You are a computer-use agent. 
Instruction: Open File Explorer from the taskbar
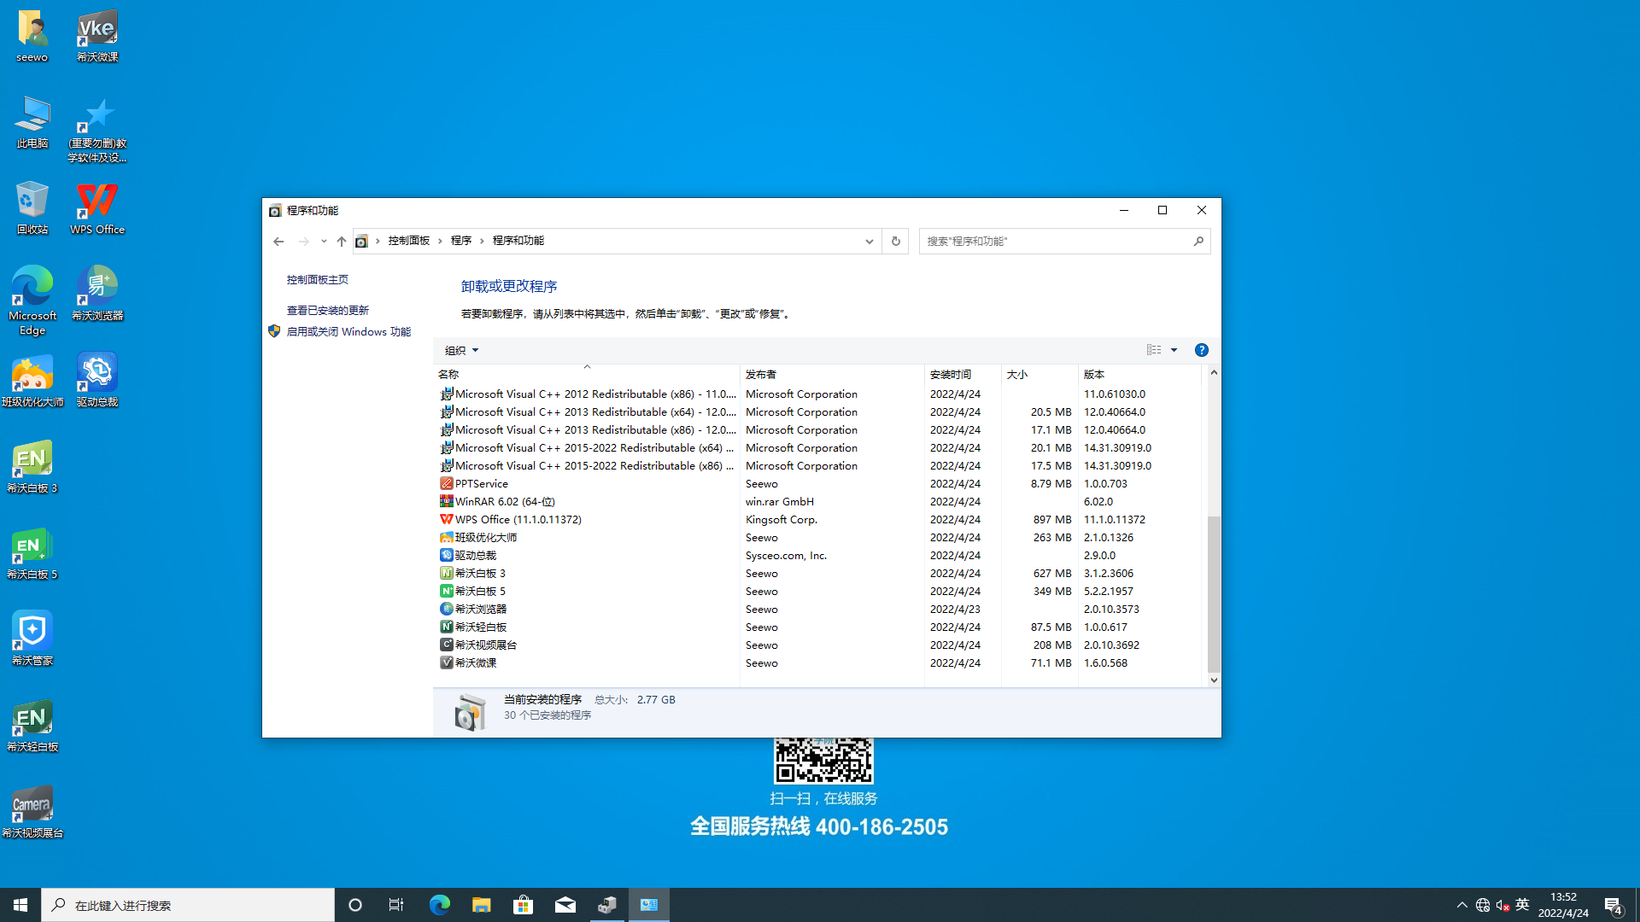(x=481, y=905)
